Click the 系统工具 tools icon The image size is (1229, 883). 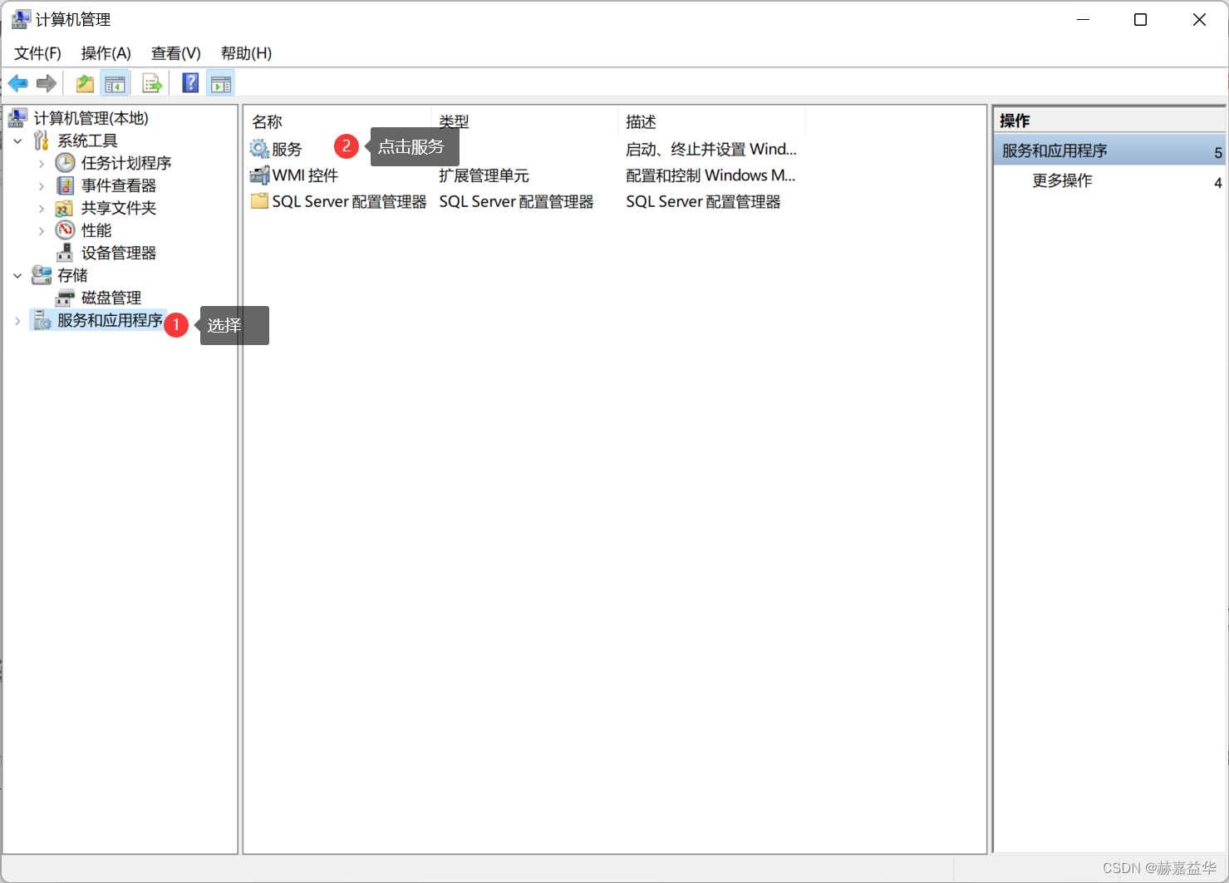(x=42, y=141)
